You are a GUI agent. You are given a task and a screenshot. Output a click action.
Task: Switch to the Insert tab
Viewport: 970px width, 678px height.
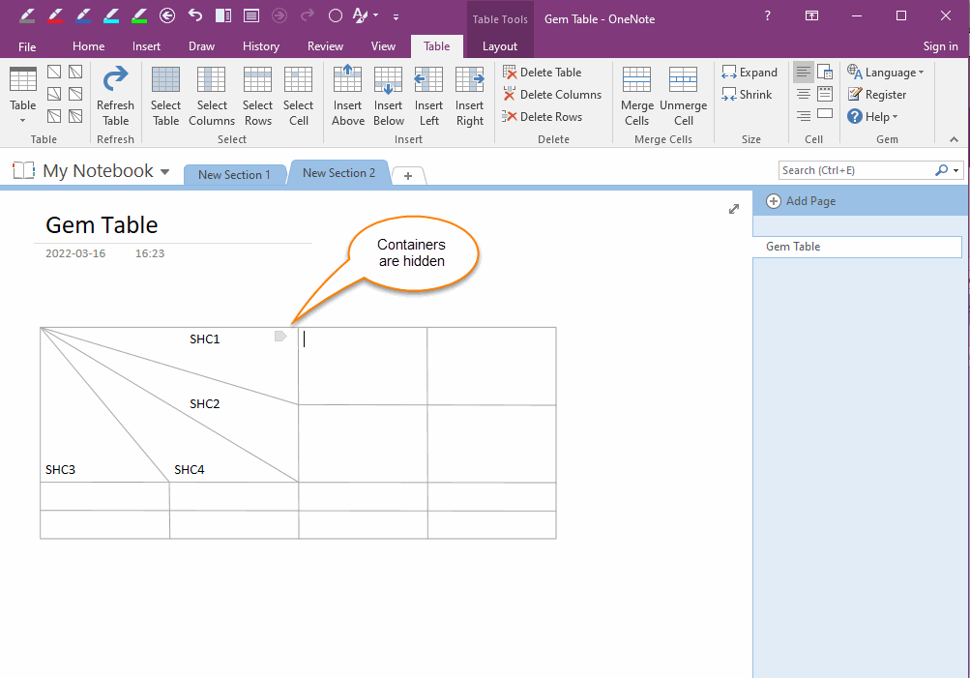click(146, 46)
